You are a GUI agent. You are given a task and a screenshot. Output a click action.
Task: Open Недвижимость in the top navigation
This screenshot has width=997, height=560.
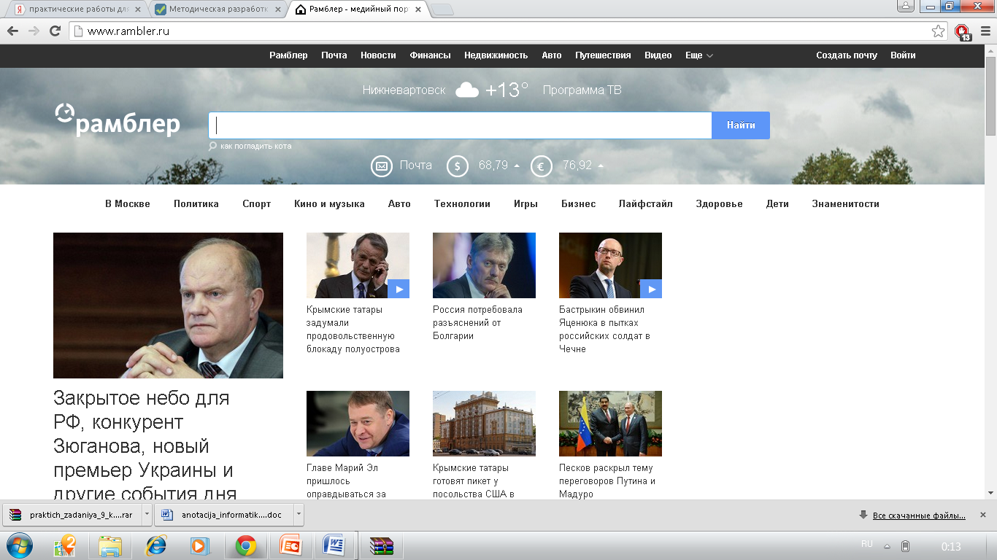(496, 55)
